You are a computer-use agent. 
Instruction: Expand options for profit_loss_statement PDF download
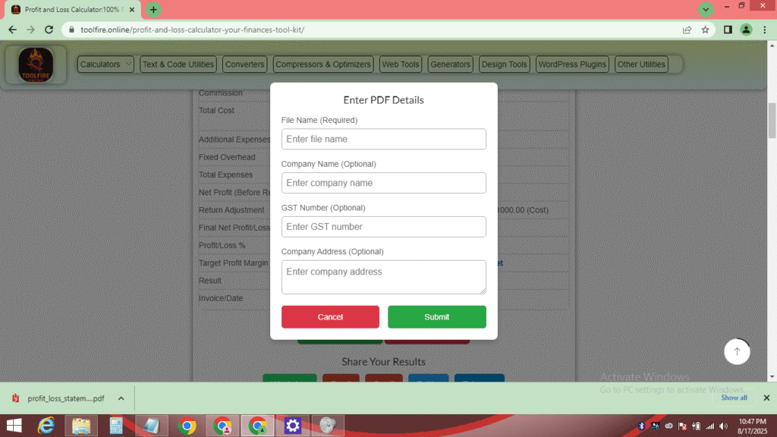click(x=120, y=397)
